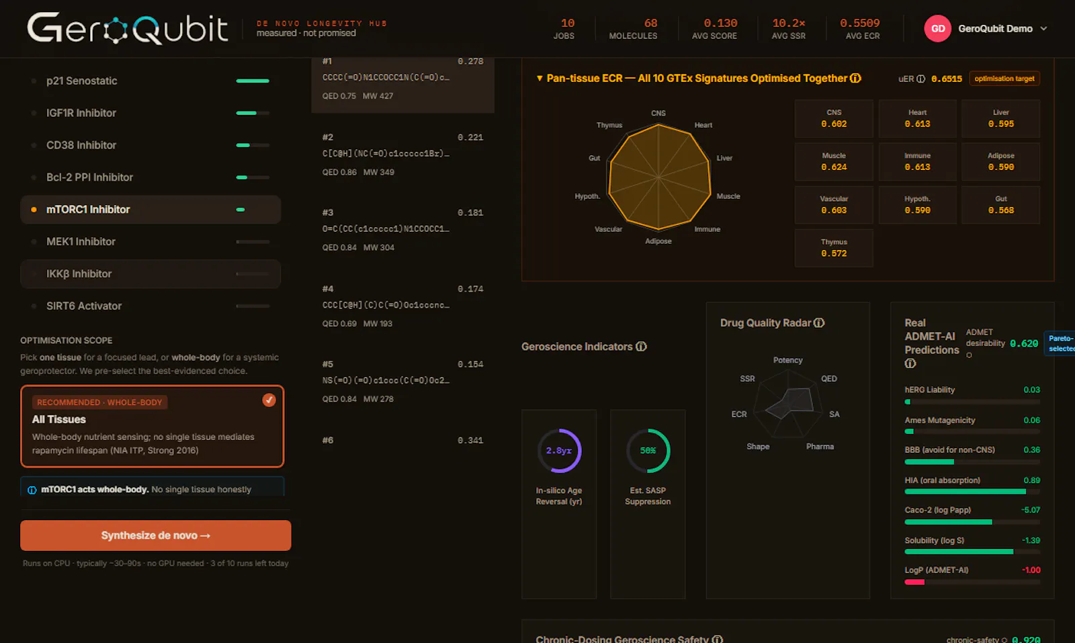Click the OPTIMISATION SCOPE heading
1075x643 pixels.
pyautogui.click(x=67, y=341)
